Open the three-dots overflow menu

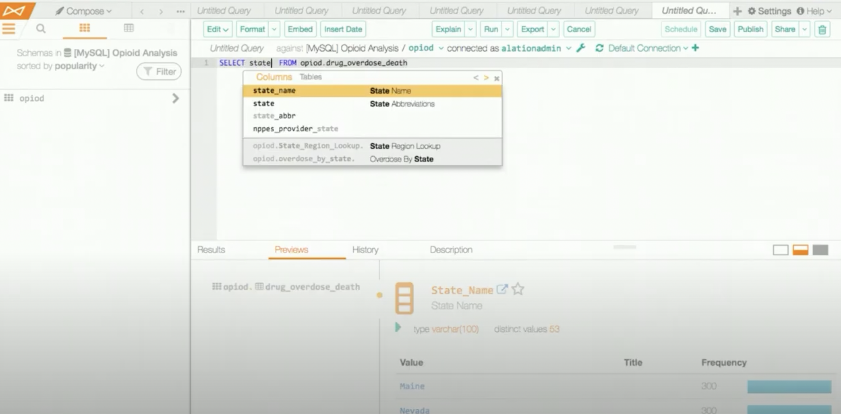pyautogui.click(x=181, y=12)
